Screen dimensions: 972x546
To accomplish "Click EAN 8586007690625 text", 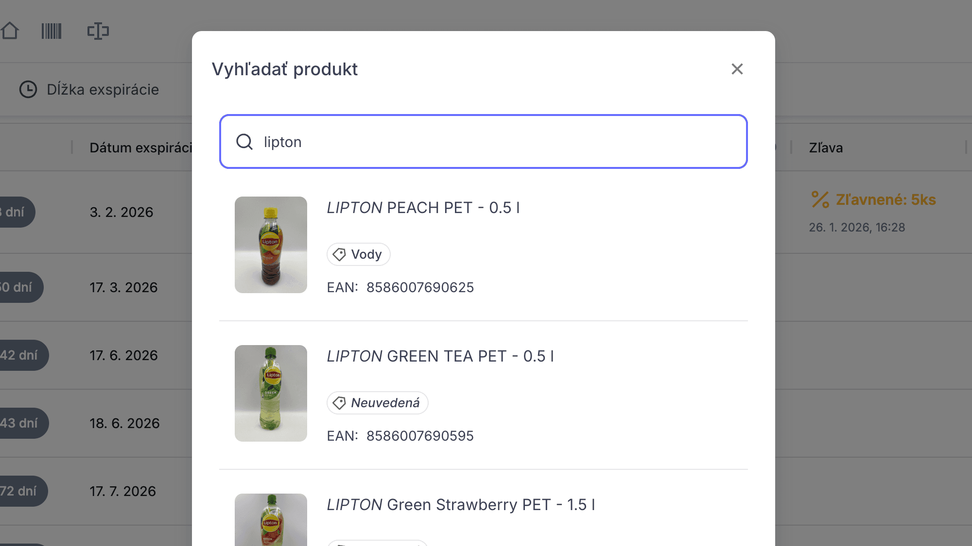I will 420,287.
